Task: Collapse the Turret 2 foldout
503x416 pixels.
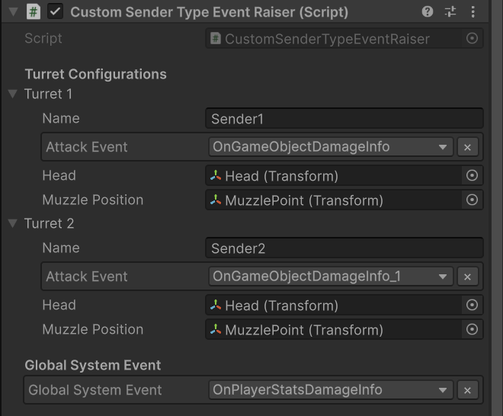Action: (x=12, y=224)
